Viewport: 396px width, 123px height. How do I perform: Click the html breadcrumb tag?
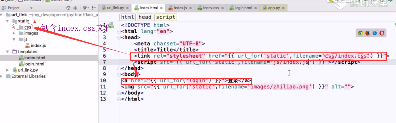[127, 17]
